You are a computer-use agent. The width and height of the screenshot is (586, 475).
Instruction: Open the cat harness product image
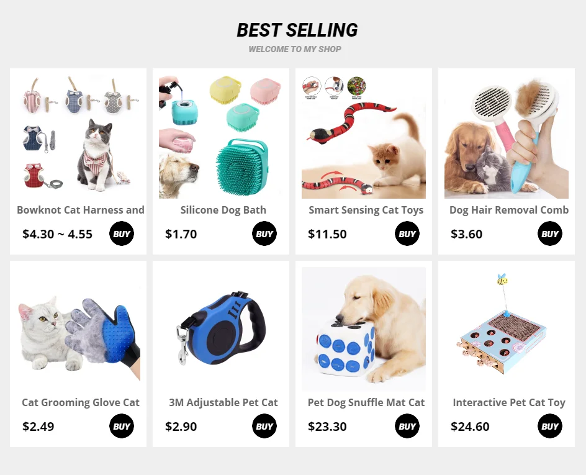coord(78,137)
